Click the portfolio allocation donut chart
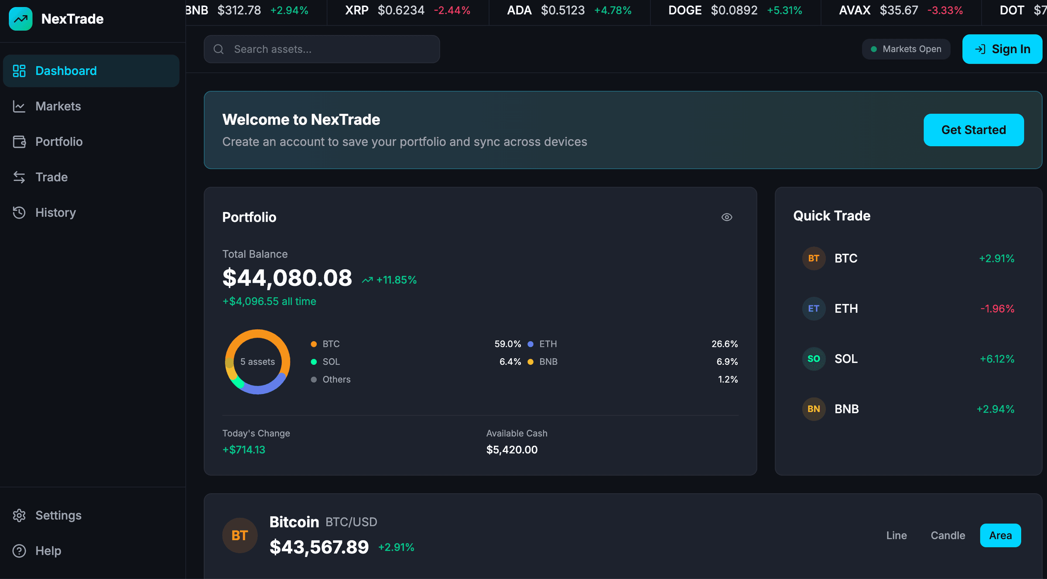The height and width of the screenshot is (579, 1047). [x=257, y=362]
